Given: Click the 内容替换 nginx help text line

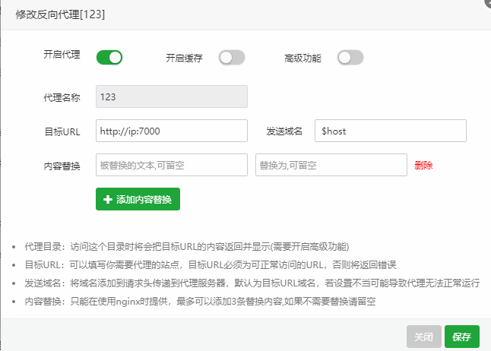Looking at the screenshot, I should pyautogui.click(x=200, y=302).
